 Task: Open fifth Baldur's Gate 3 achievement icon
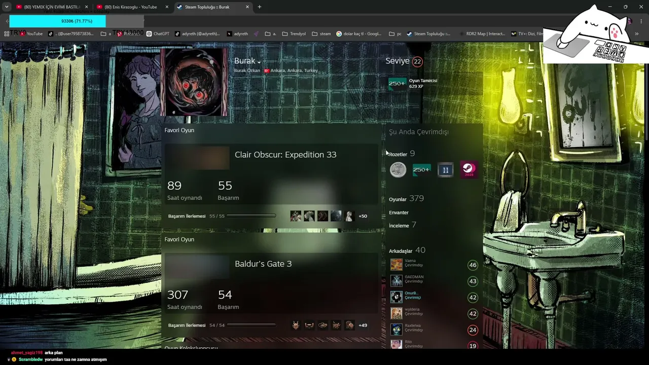point(349,325)
